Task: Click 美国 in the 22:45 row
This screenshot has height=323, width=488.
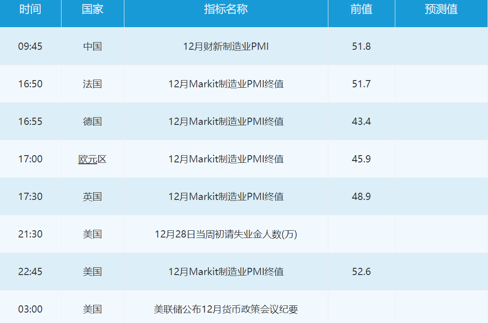Action: click(x=92, y=272)
